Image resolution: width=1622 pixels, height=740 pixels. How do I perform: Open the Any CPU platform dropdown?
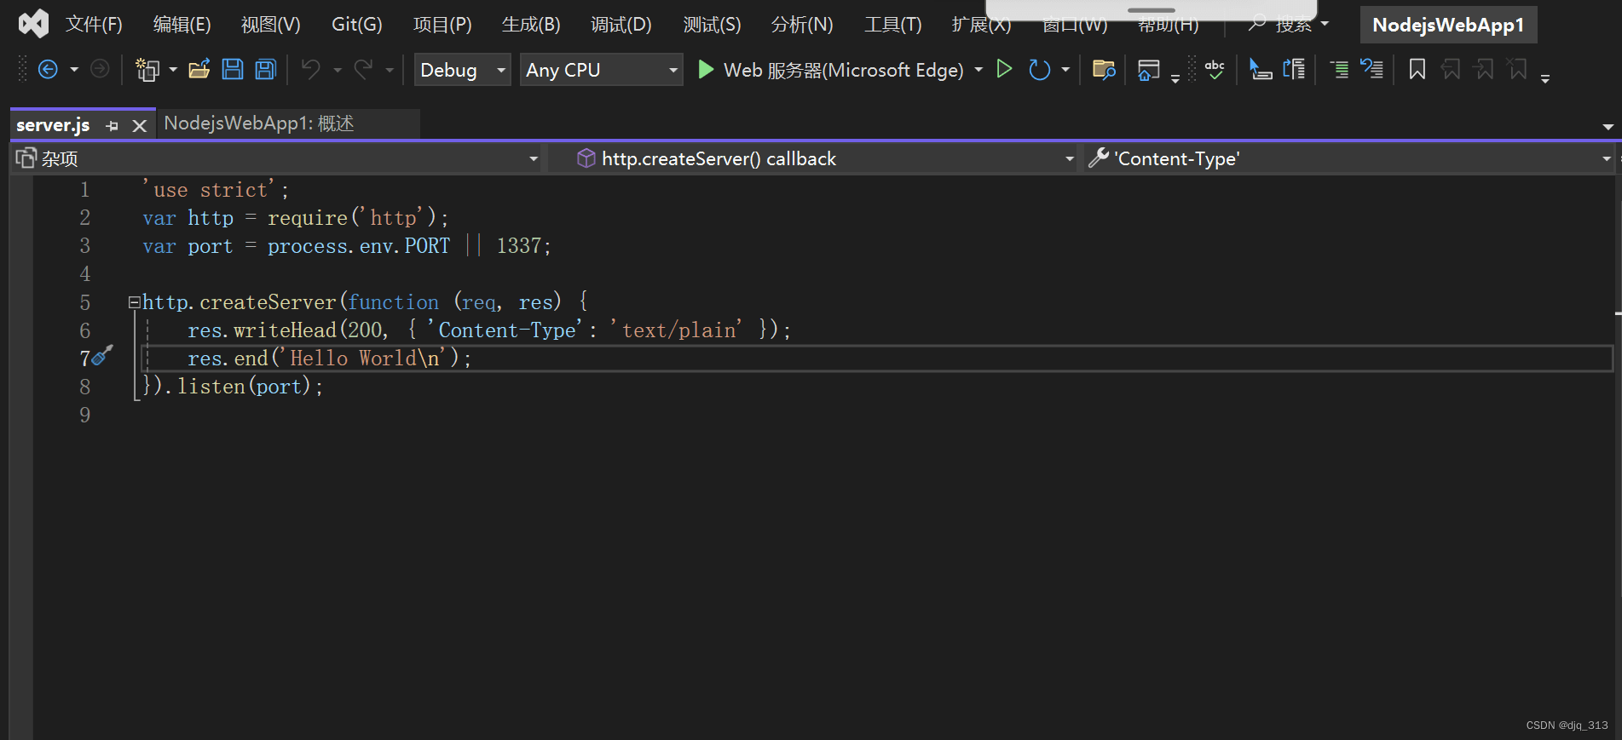click(602, 70)
